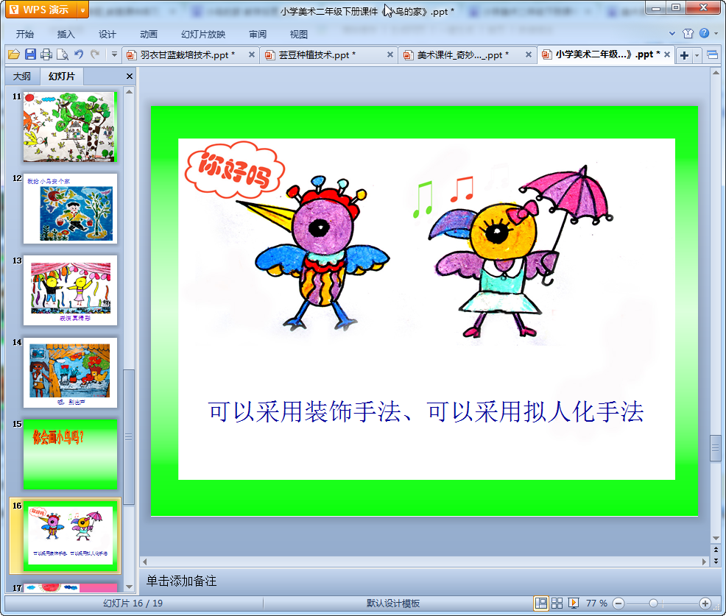
Task: Select slide 12 thumbnail
Action: pos(71,209)
